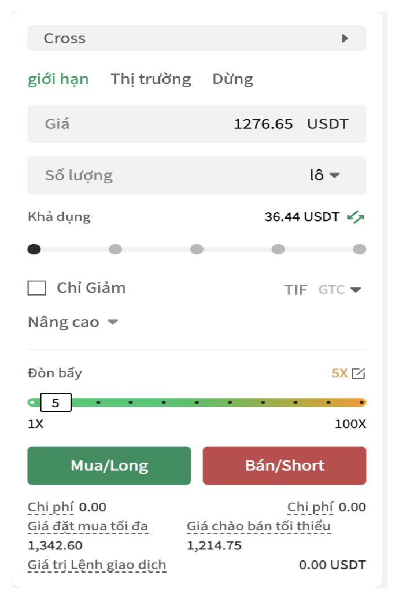Screen dimensions: 399x605
Task: Click the Giá đặt mua tối đa label
Action: 88,526
